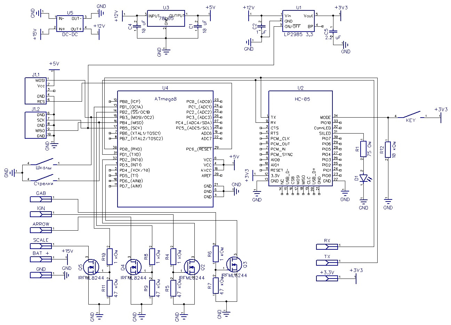Click the ON/OFF pin on LP2985
Screen dimensions: 451x325
click(x=292, y=26)
